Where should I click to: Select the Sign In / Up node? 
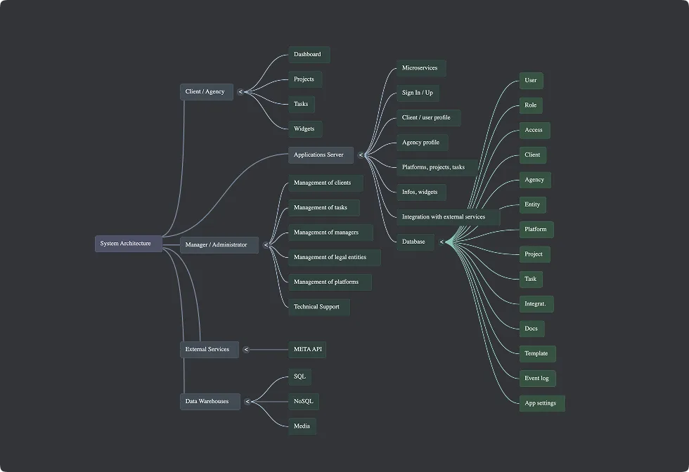pos(418,93)
